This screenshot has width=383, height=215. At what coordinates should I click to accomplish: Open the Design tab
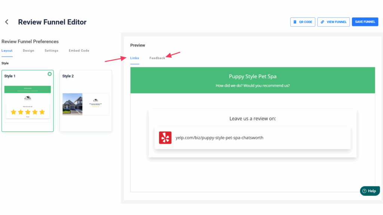click(x=28, y=51)
